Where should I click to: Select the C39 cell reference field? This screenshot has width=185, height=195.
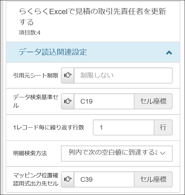pos(104,179)
